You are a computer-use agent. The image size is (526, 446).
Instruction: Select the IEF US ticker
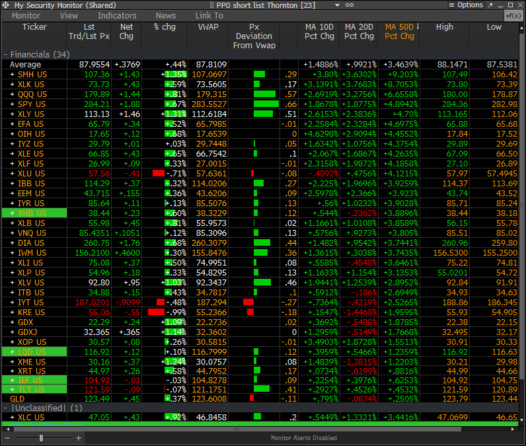[30, 381]
